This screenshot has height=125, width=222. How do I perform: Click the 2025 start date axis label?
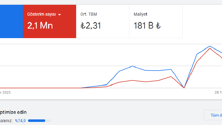[5, 92]
